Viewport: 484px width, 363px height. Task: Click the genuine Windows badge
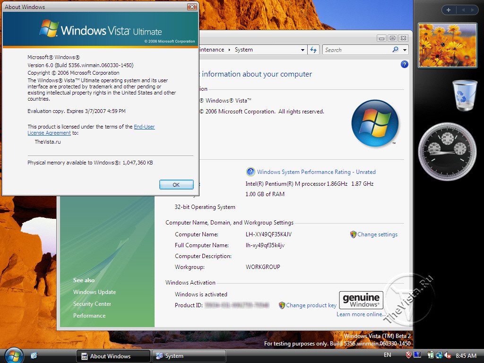click(361, 300)
